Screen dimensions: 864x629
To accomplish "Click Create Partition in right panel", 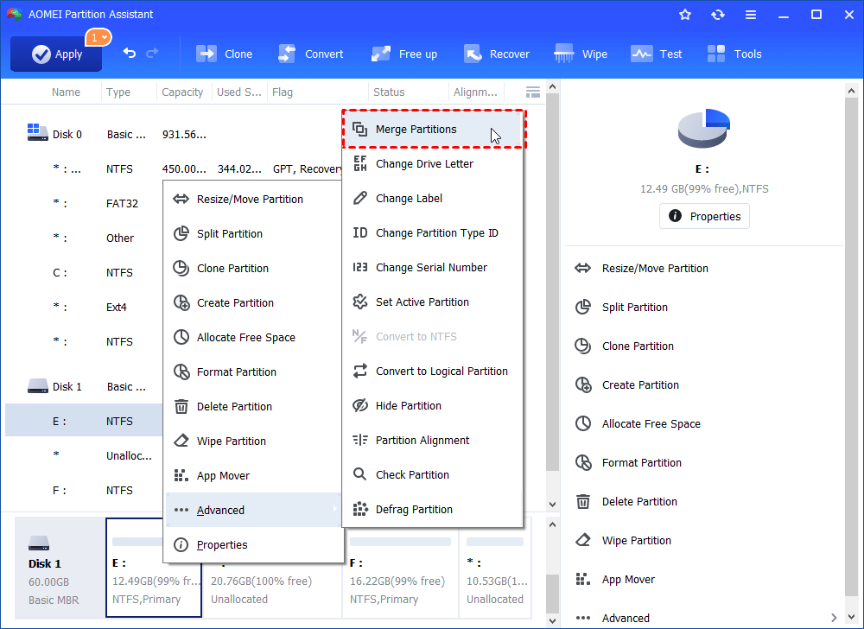I will 626,385.
